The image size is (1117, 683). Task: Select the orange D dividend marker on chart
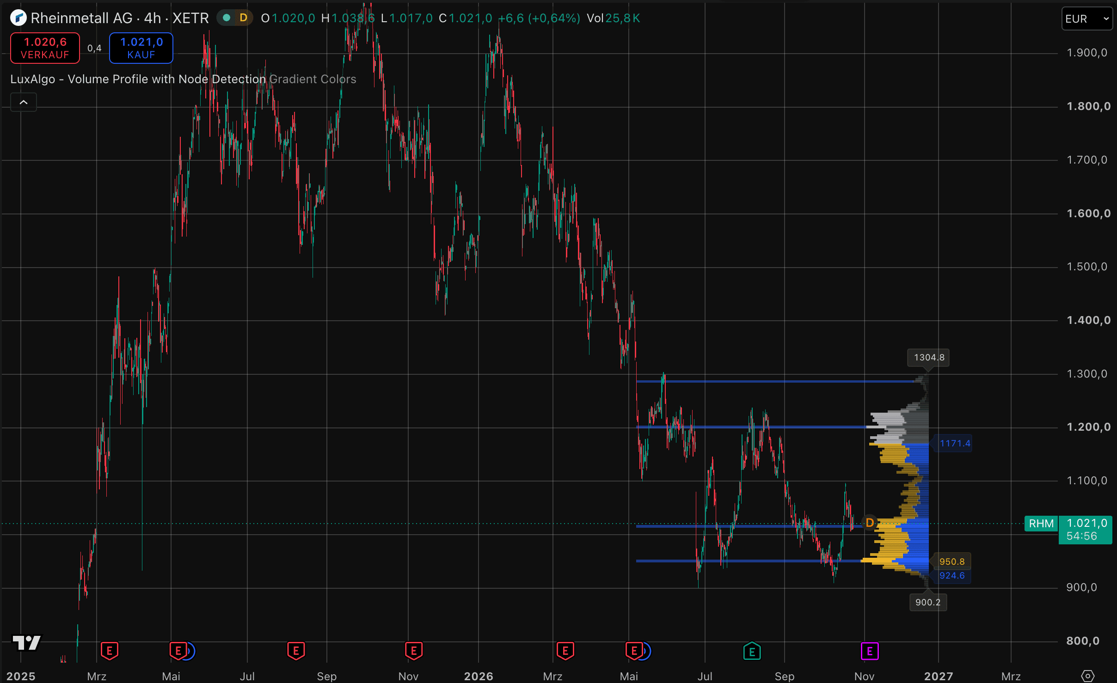pyautogui.click(x=870, y=523)
